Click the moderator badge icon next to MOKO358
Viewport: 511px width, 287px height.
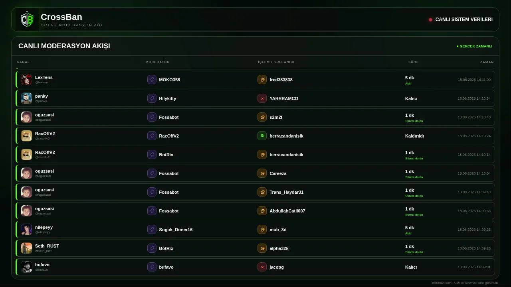[x=152, y=80]
